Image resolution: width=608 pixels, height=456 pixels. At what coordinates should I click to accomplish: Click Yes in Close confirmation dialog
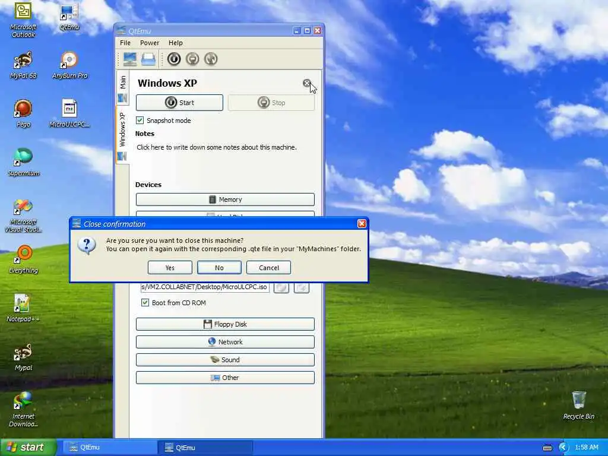(x=170, y=268)
